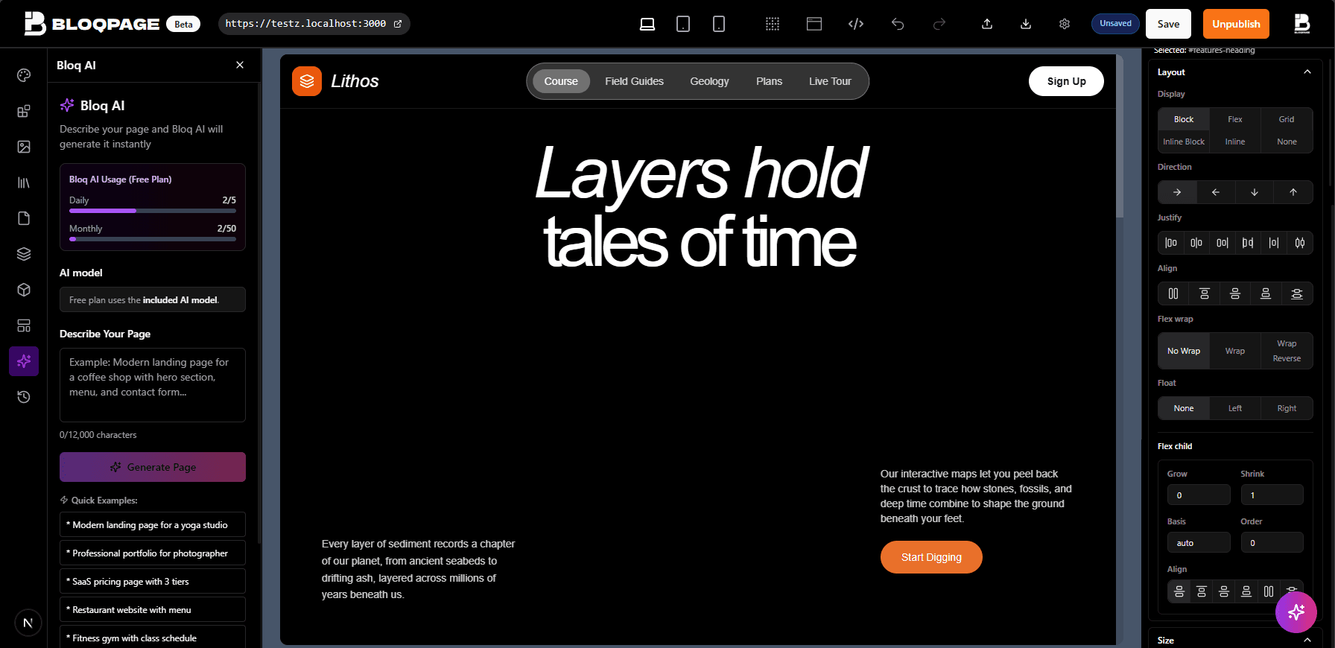This screenshot has width=1335, height=648.
Task: Open the blocks/components sidebar panel
Action: coord(24,111)
